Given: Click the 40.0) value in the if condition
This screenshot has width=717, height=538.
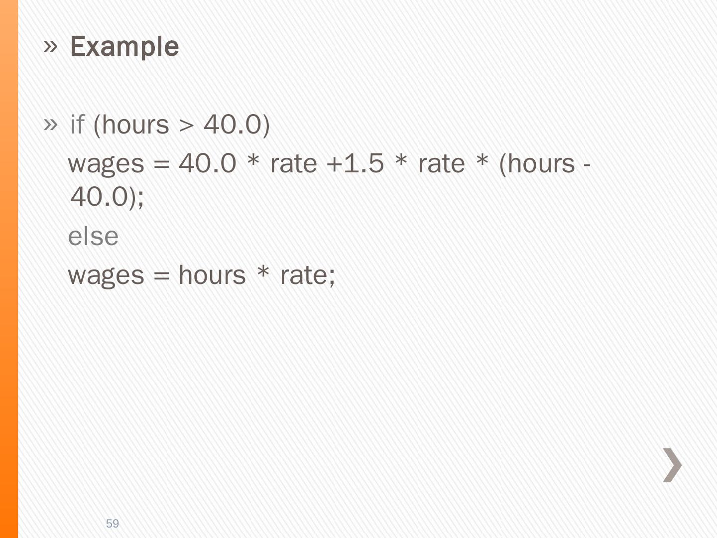Looking at the screenshot, I should [x=237, y=125].
